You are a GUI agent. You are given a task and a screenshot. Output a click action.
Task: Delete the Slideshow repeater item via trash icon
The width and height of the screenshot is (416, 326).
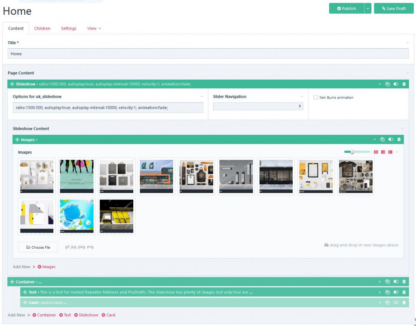pos(404,84)
